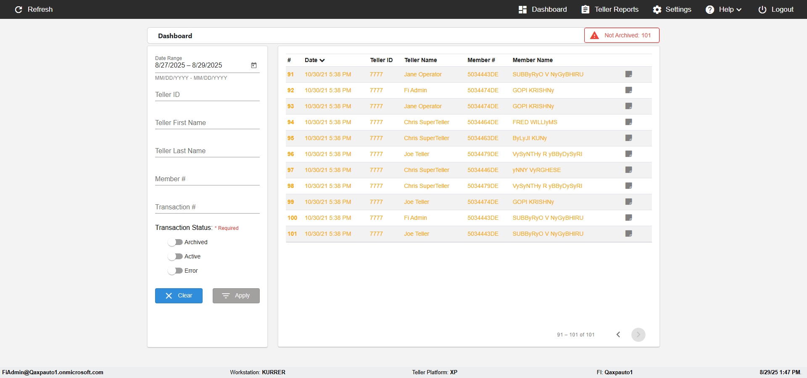Open note icon for row 101
This screenshot has width=807, height=378.
click(x=629, y=234)
